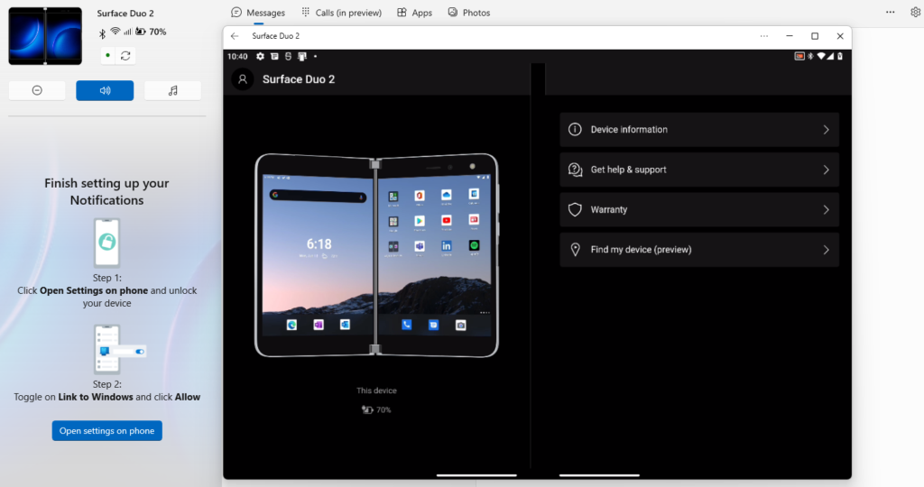Open the settings gear in top-right corner
Screen dimensions: 924x487
click(x=915, y=13)
